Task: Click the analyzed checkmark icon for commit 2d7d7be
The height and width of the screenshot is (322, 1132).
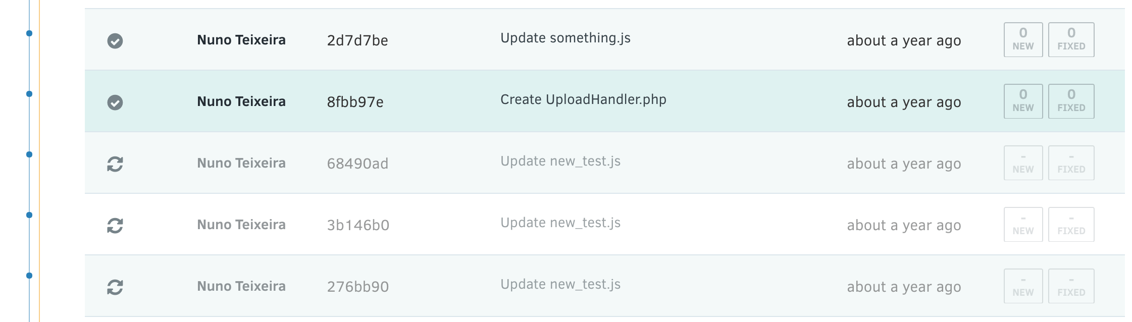Action: pyautogui.click(x=115, y=41)
